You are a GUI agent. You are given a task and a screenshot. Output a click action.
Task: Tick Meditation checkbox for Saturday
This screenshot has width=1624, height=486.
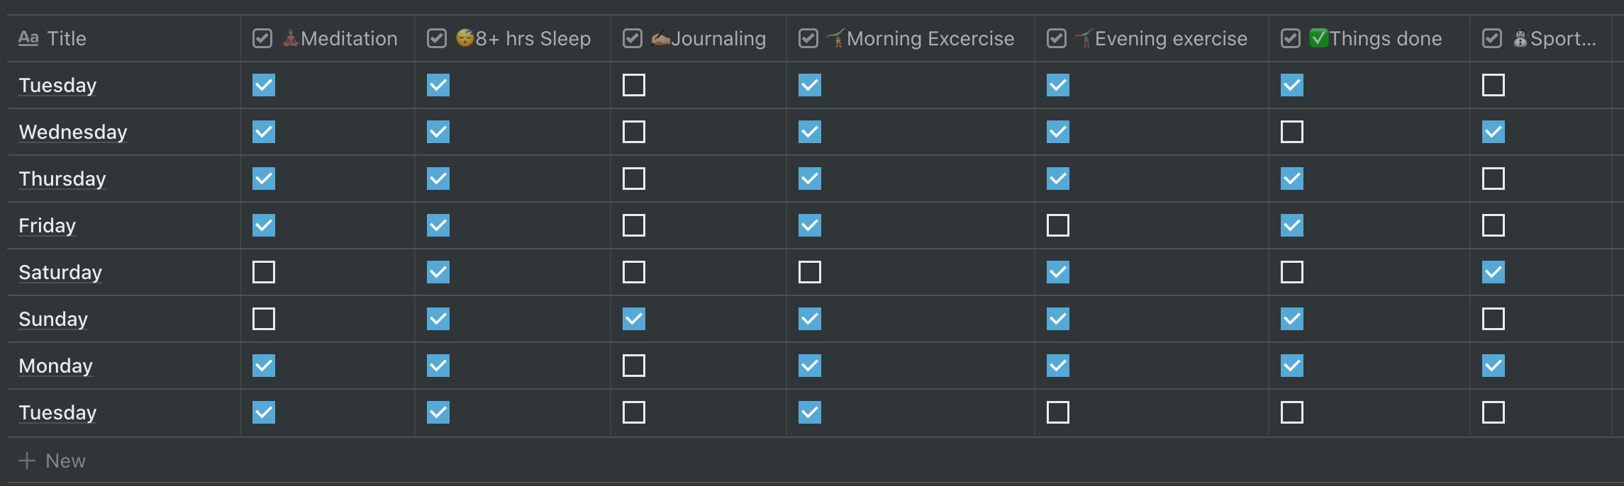(x=264, y=272)
